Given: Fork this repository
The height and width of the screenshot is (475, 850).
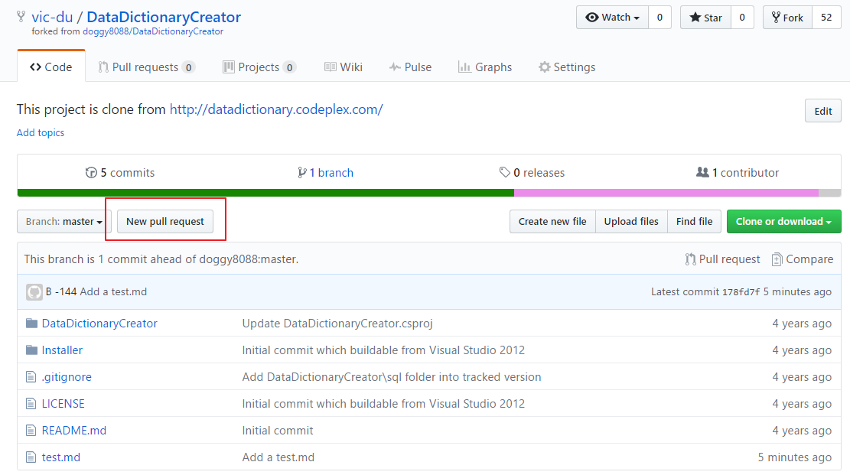Looking at the screenshot, I should click(x=787, y=18).
